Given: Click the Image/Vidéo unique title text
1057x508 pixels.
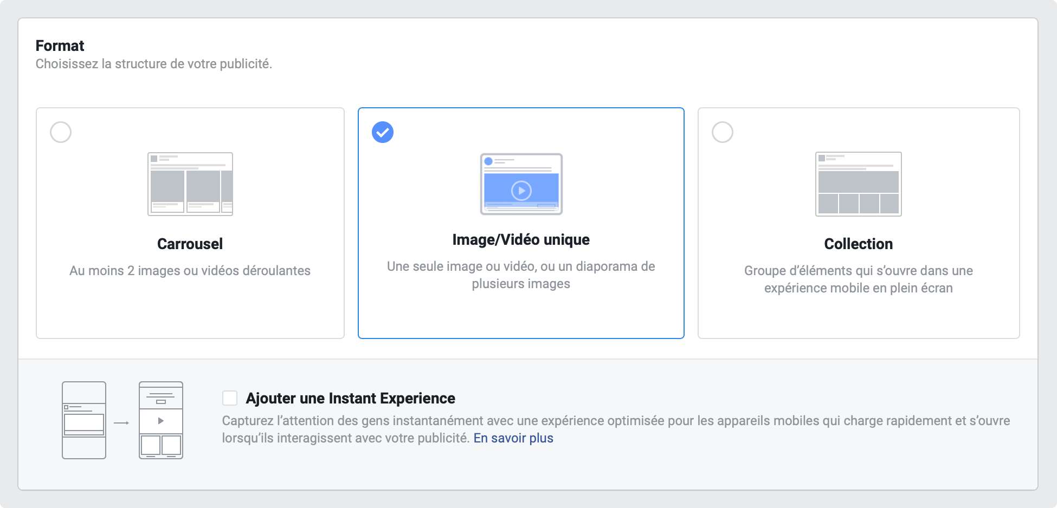Looking at the screenshot, I should 521,239.
